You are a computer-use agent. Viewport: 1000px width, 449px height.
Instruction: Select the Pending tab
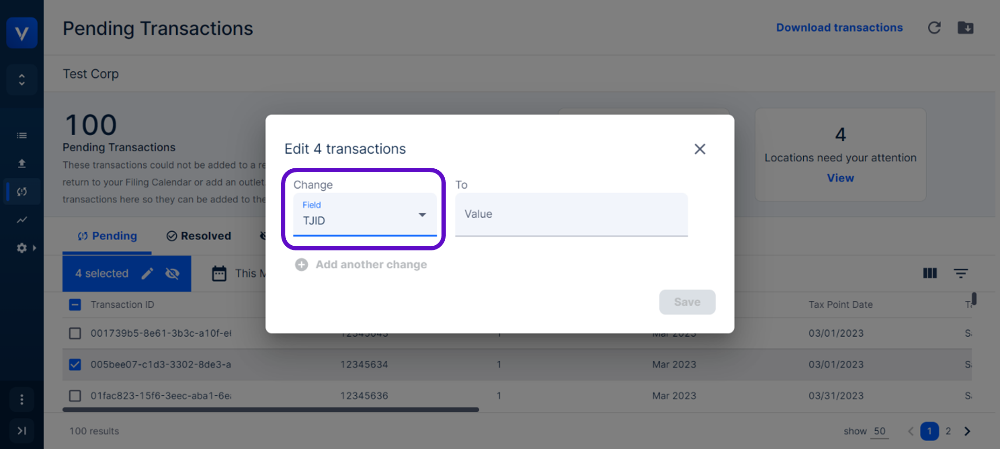coord(107,236)
